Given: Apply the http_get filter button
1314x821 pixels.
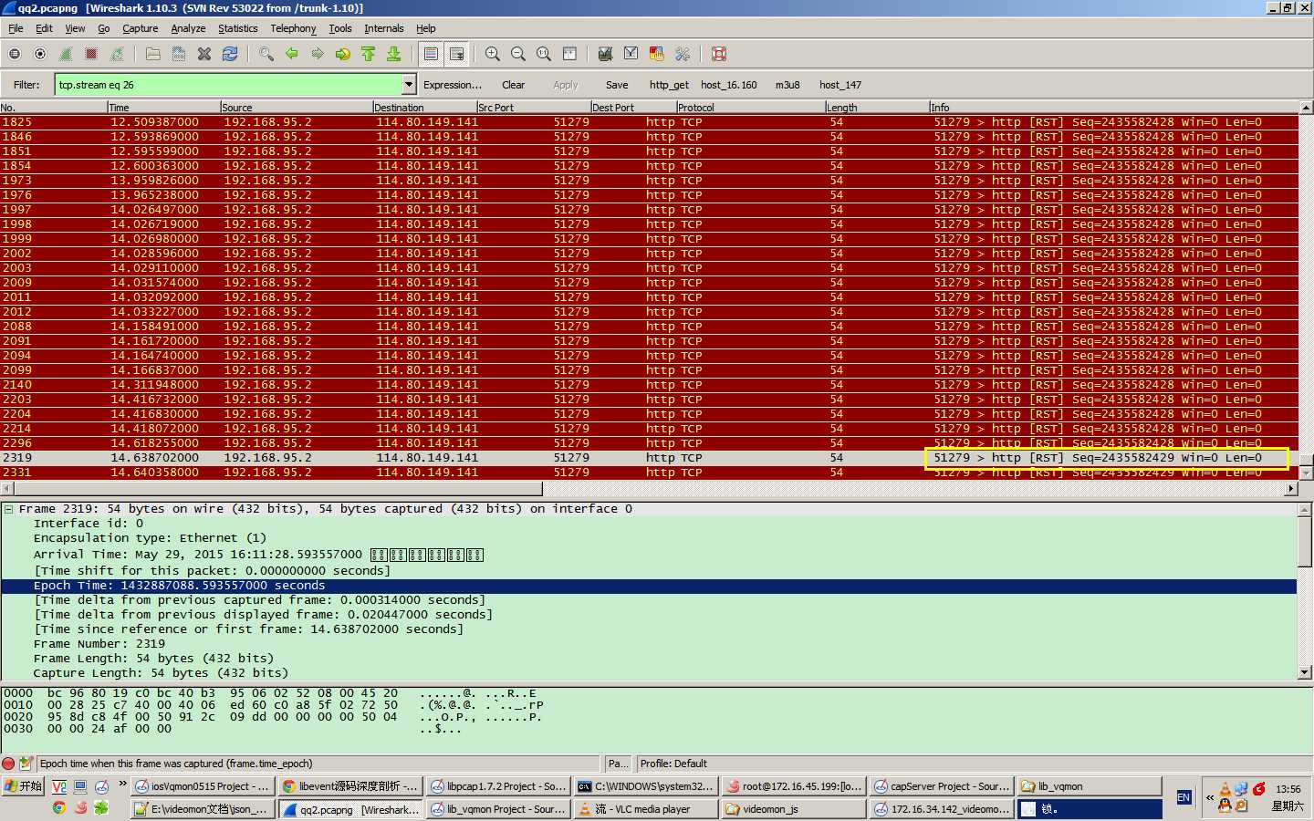Looking at the screenshot, I should (x=669, y=85).
